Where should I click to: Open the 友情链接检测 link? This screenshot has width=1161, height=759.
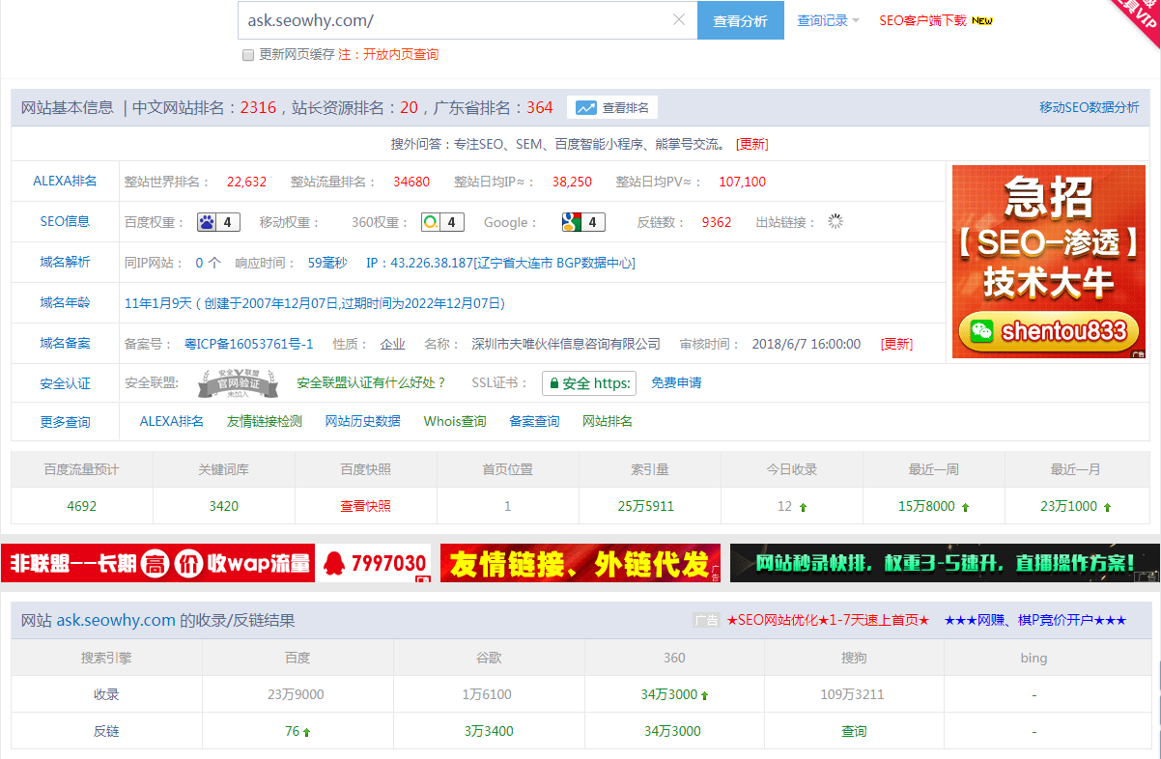[x=265, y=421]
